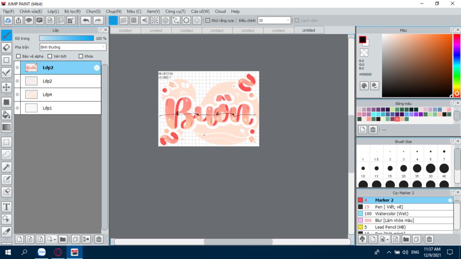Turn on parallel line snap
The height and width of the screenshot is (259, 461).
123,20
